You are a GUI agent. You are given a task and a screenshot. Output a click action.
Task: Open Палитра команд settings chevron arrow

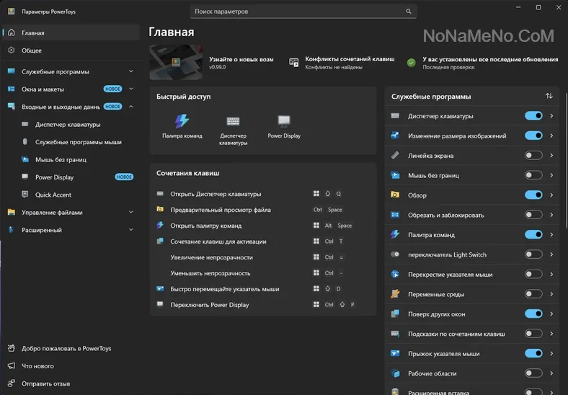(x=551, y=234)
